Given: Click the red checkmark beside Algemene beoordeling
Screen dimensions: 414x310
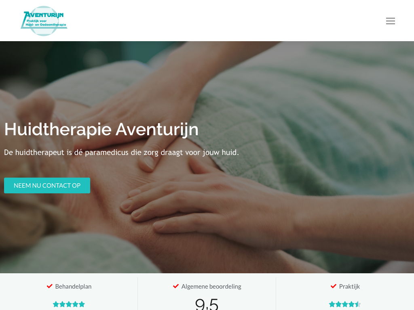Looking at the screenshot, I should (x=176, y=286).
